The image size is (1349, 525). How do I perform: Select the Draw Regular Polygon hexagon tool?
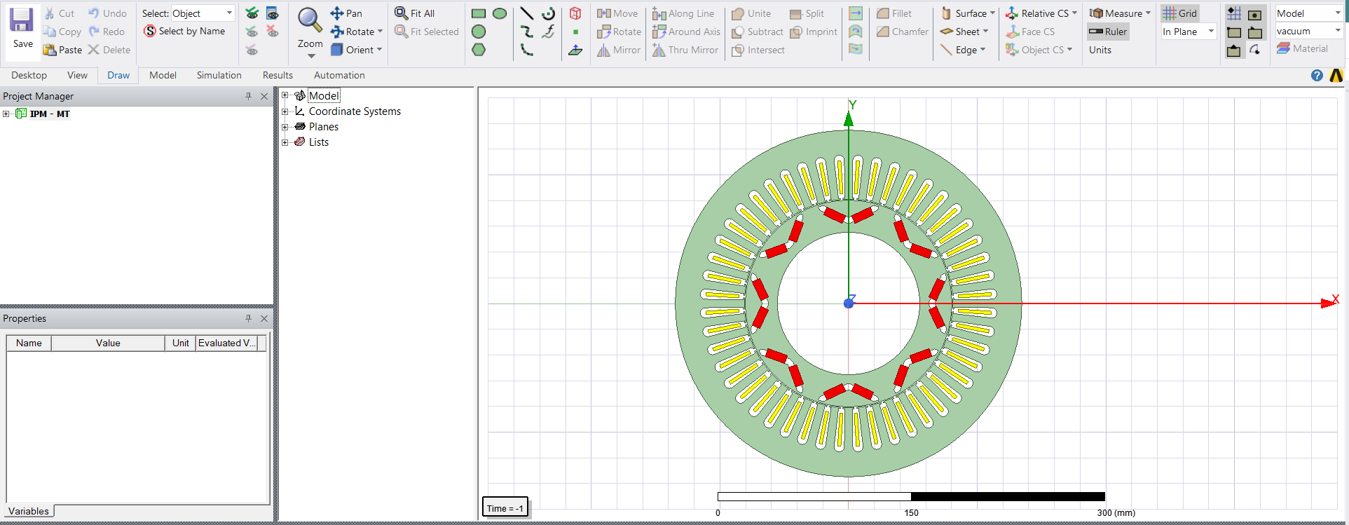(479, 50)
